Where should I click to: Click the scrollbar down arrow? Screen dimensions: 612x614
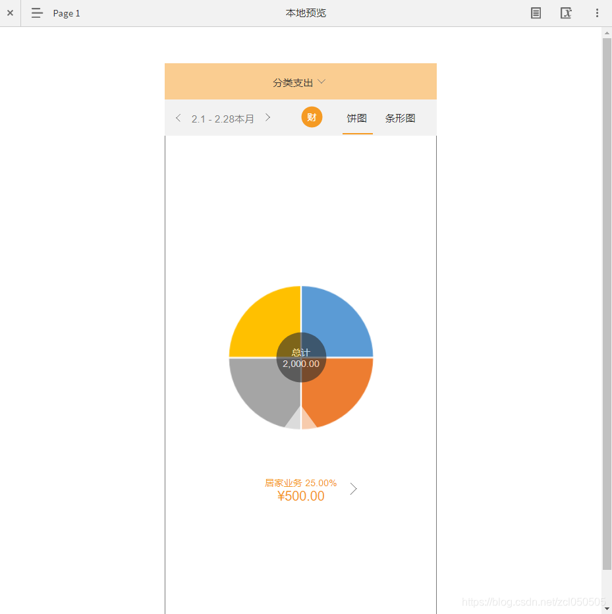(607, 609)
